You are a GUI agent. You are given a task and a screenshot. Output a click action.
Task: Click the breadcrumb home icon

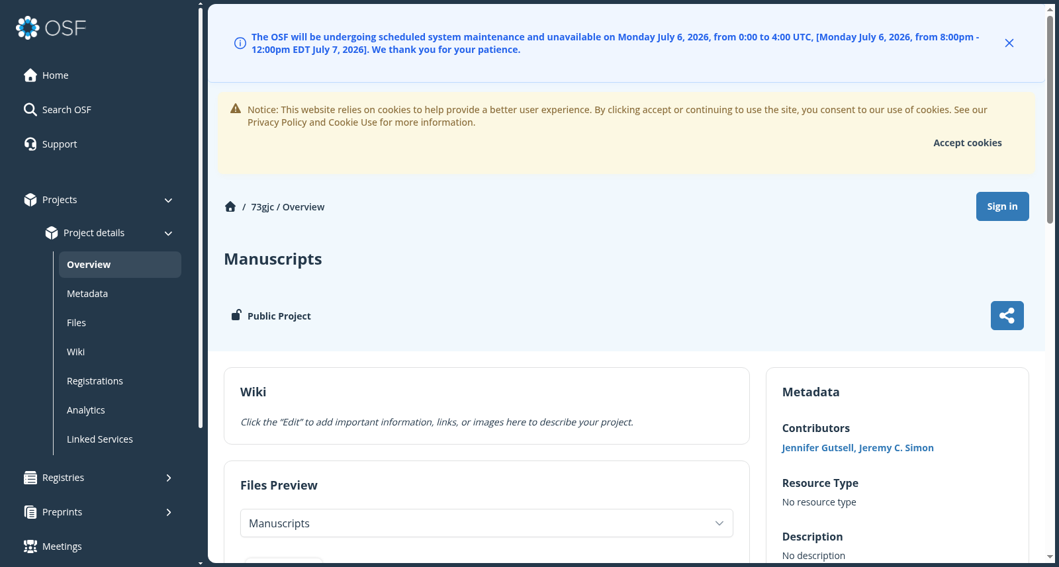click(x=230, y=206)
